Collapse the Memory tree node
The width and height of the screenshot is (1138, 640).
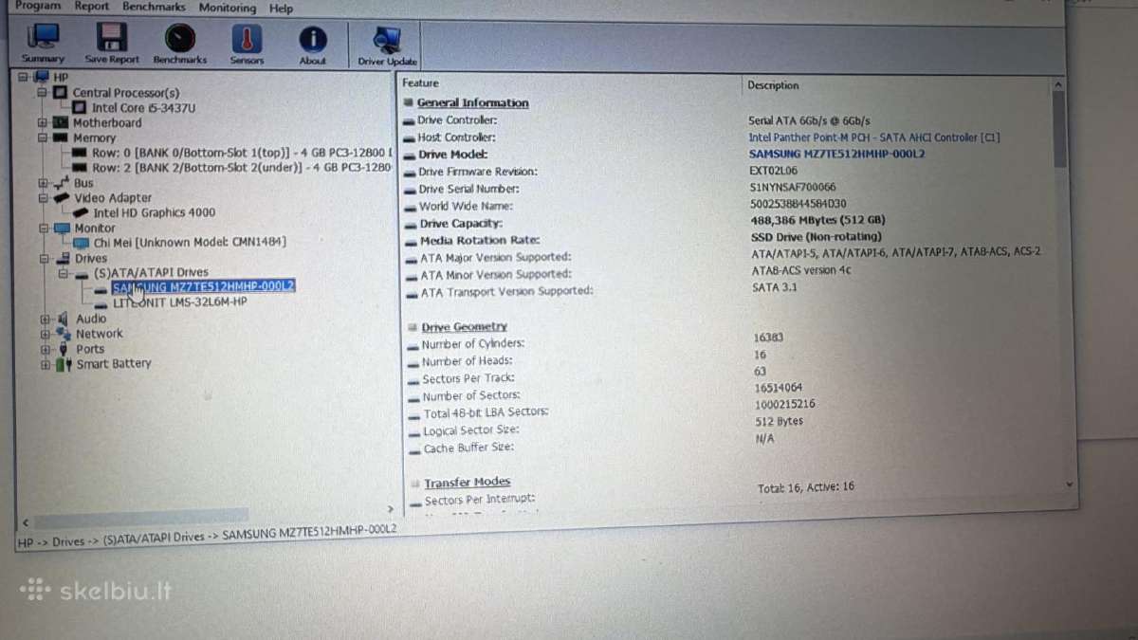43,137
